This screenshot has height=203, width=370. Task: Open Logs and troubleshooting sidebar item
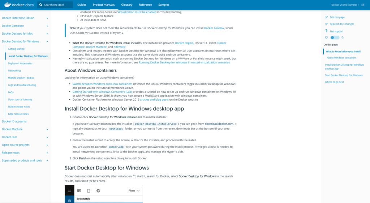tap(22, 85)
